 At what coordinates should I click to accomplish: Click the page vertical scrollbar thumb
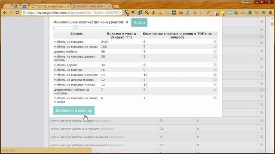click(x=272, y=24)
